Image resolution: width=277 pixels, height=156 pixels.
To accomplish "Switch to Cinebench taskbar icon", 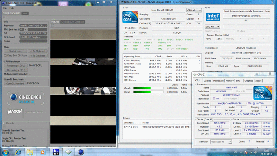I will [81, 152].
